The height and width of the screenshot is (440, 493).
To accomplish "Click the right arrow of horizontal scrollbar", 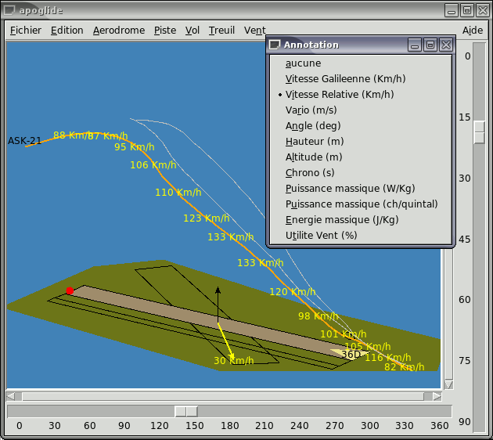I will (x=437, y=396).
